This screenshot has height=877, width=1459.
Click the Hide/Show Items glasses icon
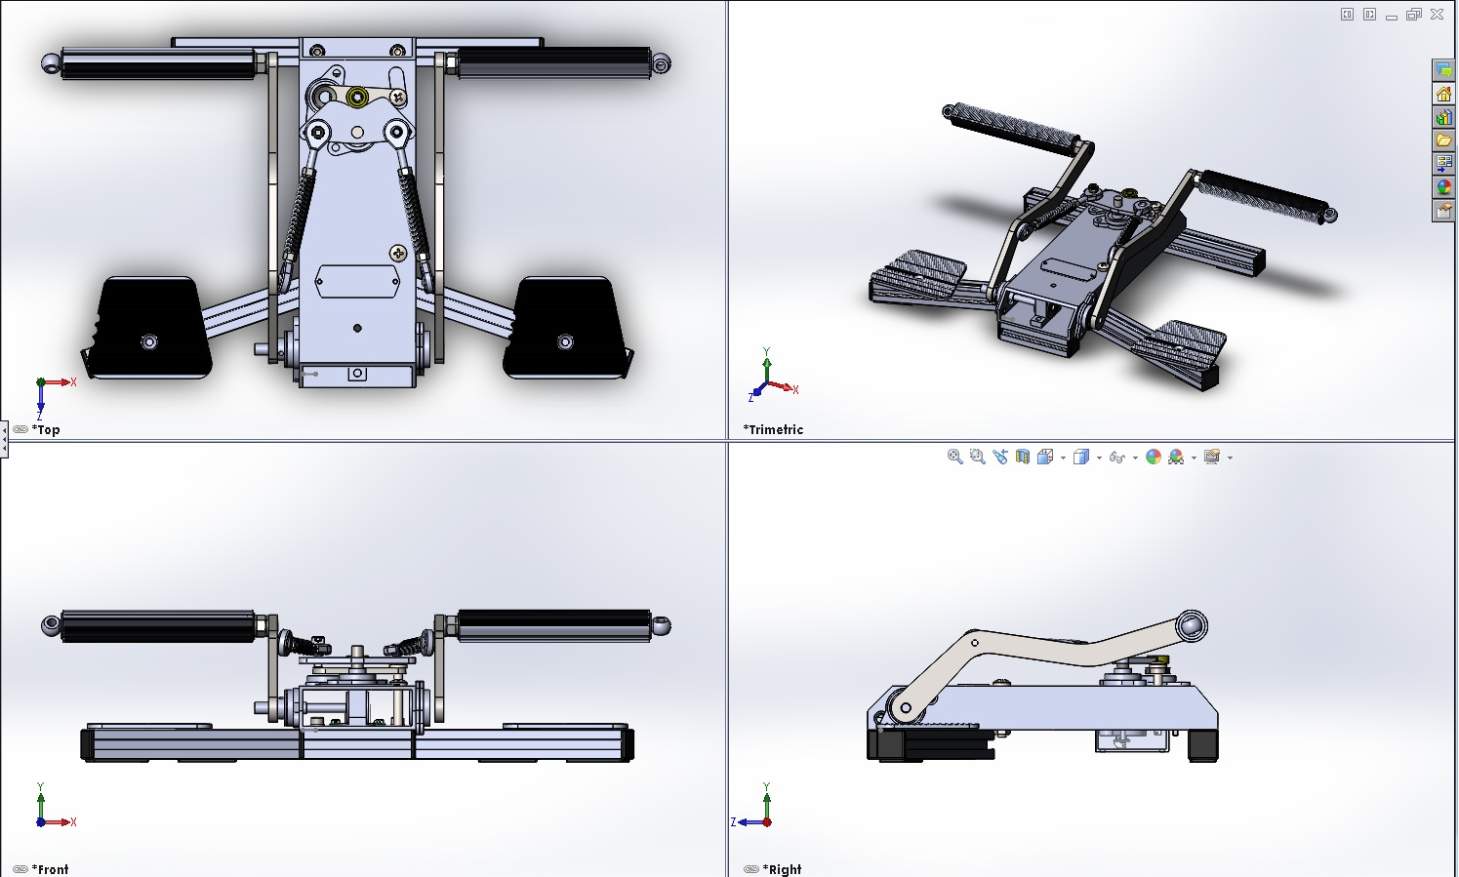[x=1117, y=457]
